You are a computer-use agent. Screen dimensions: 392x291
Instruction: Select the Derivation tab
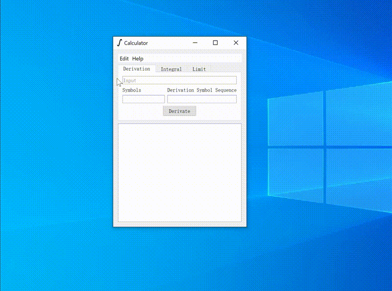coord(137,69)
